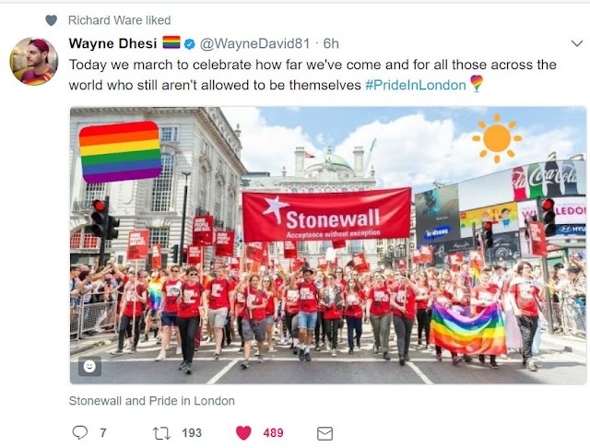Click the retweet arrows icon
The width and height of the screenshot is (590, 448).
(162, 433)
